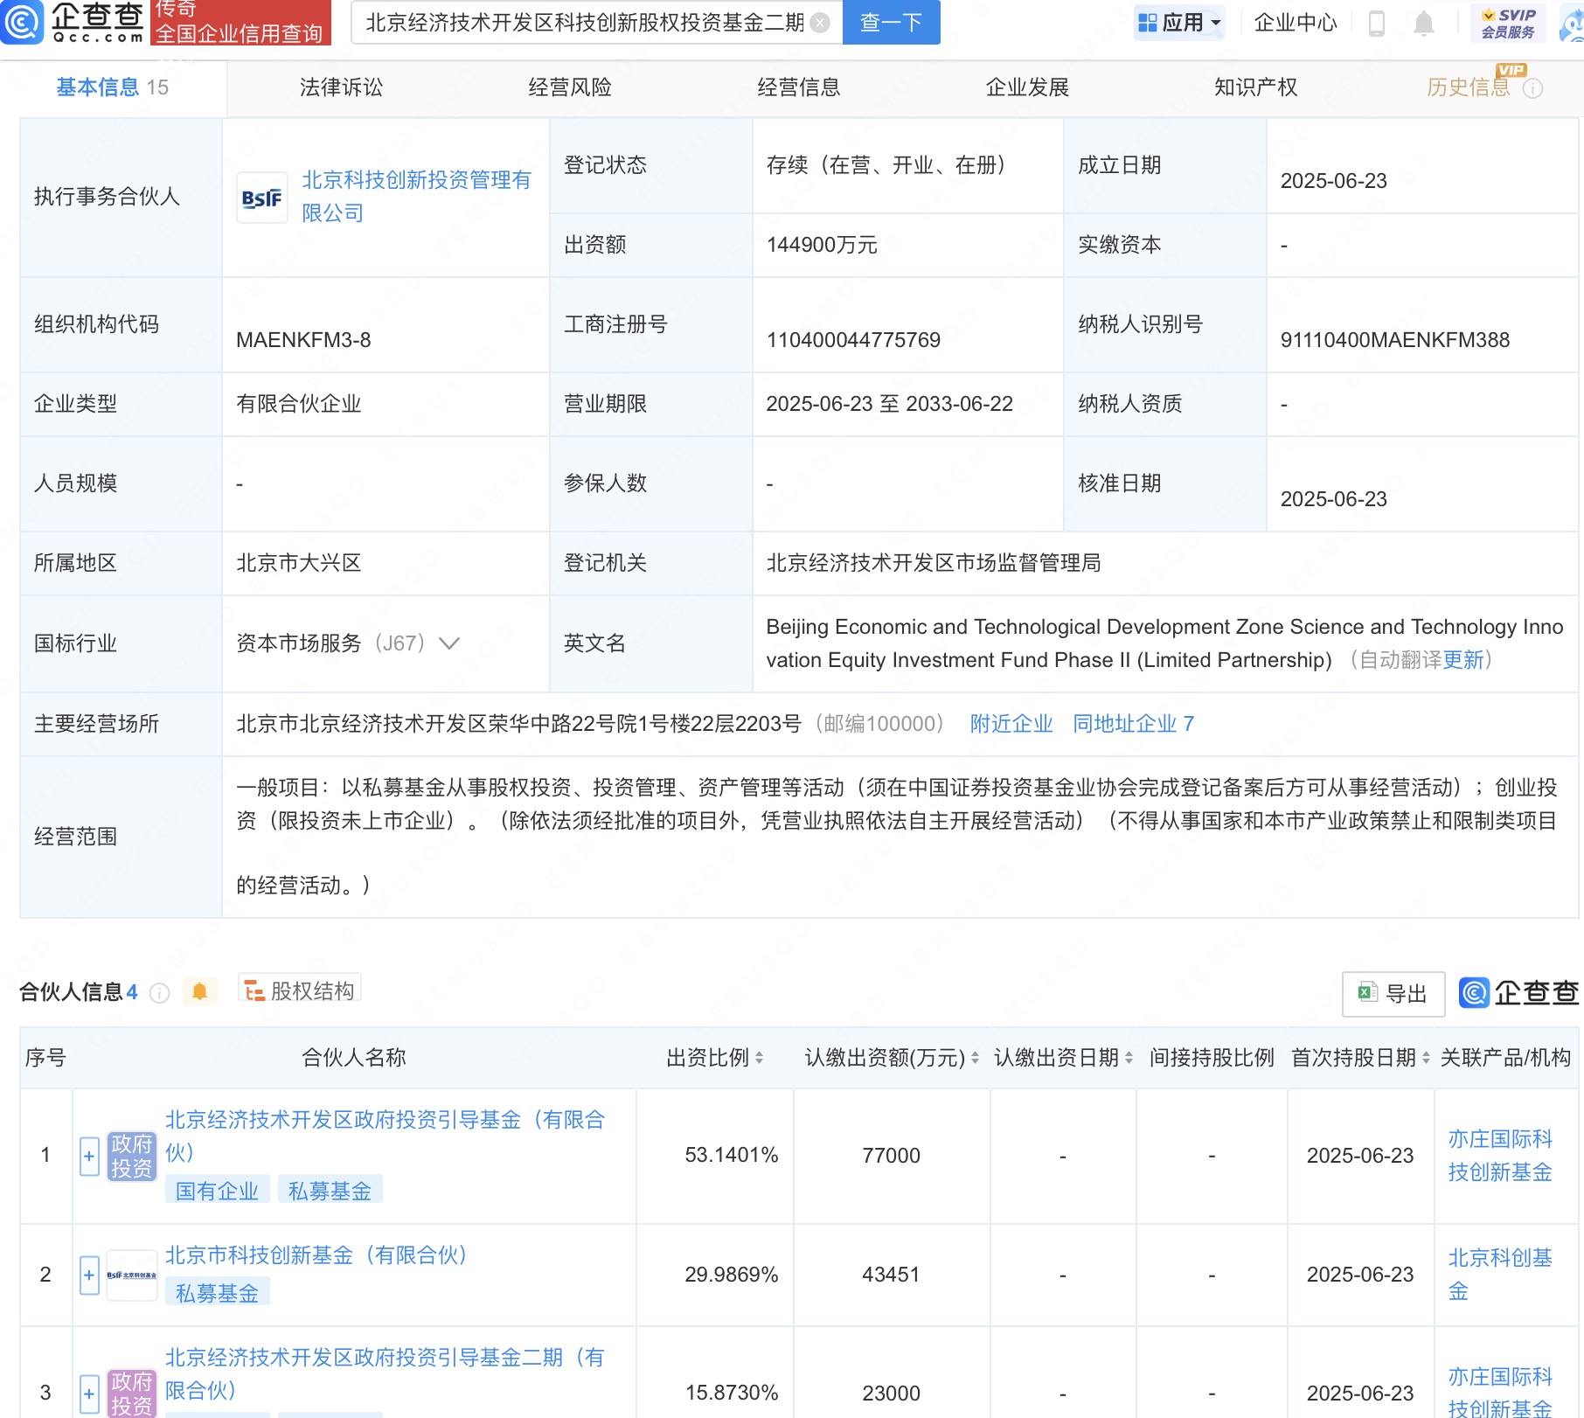Open 北京经济技术开发区政府投资引导基金 partner link
The width and height of the screenshot is (1584, 1418).
(x=385, y=1136)
